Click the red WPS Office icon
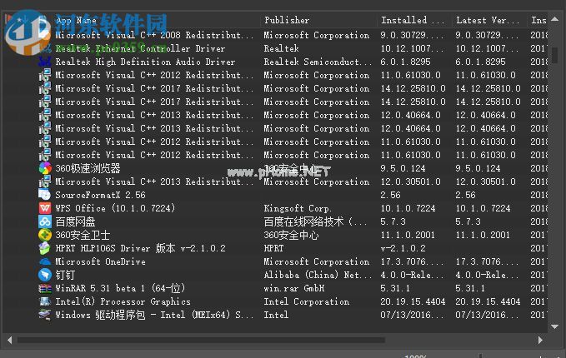 pos(45,208)
